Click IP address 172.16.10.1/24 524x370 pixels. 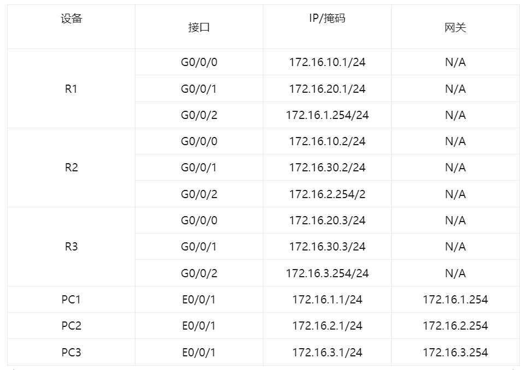327,62
